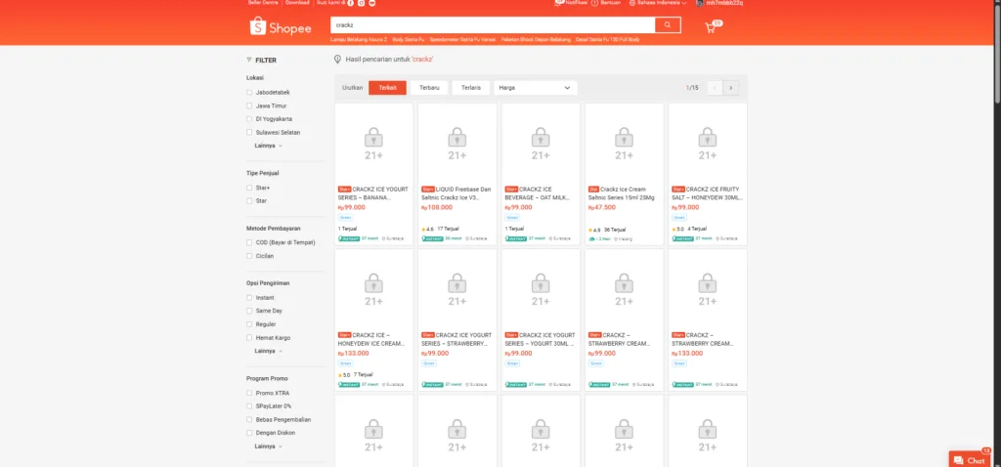This screenshot has width=1001, height=467.
Task: Open locked 21+ image of Liquid Freebase
Action: (x=457, y=143)
